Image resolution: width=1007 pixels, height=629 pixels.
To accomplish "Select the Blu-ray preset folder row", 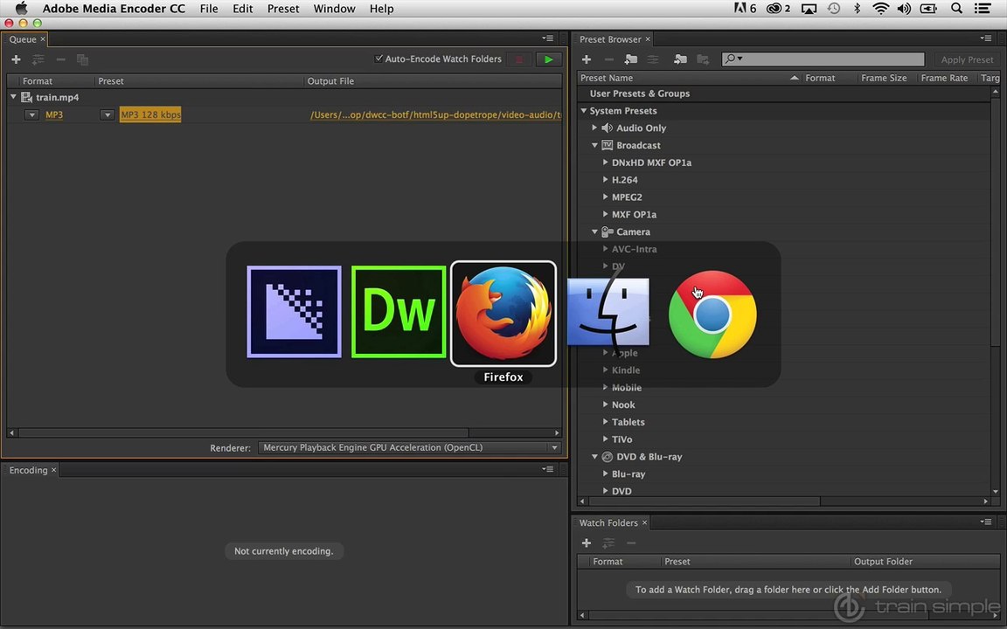I will (783, 473).
